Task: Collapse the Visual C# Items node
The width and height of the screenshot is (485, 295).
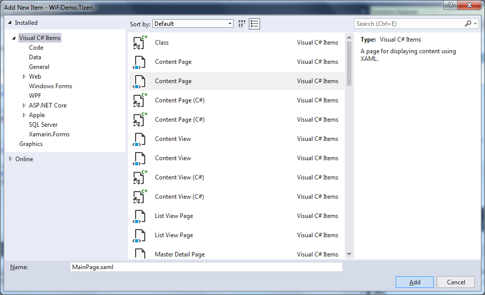Action: click(14, 38)
